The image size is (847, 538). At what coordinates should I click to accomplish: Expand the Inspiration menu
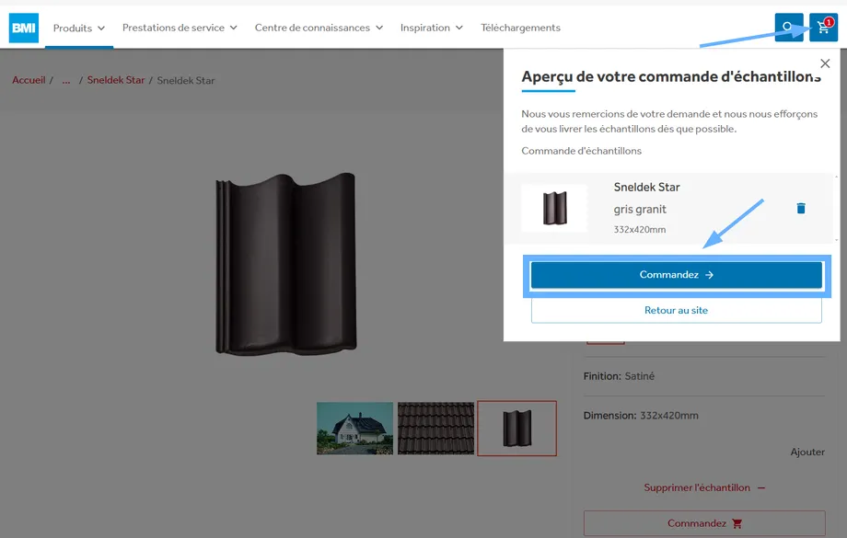(431, 28)
